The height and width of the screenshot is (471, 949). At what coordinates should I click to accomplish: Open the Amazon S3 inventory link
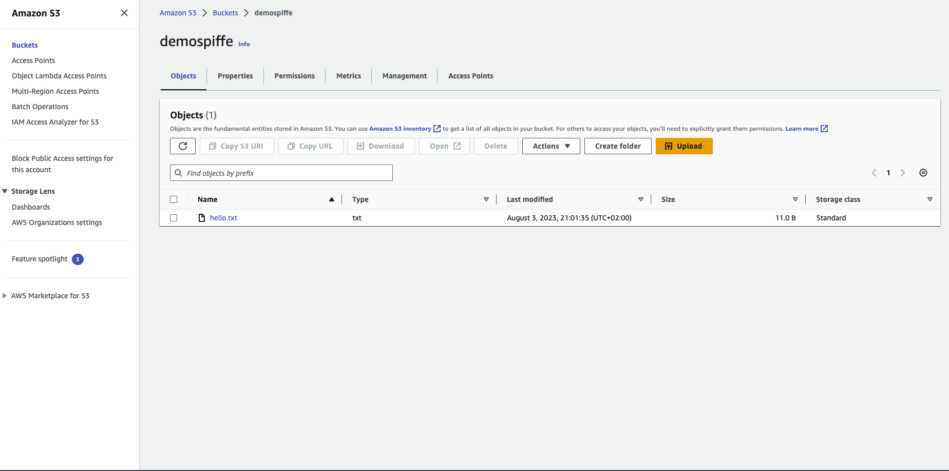click(400, 129)
